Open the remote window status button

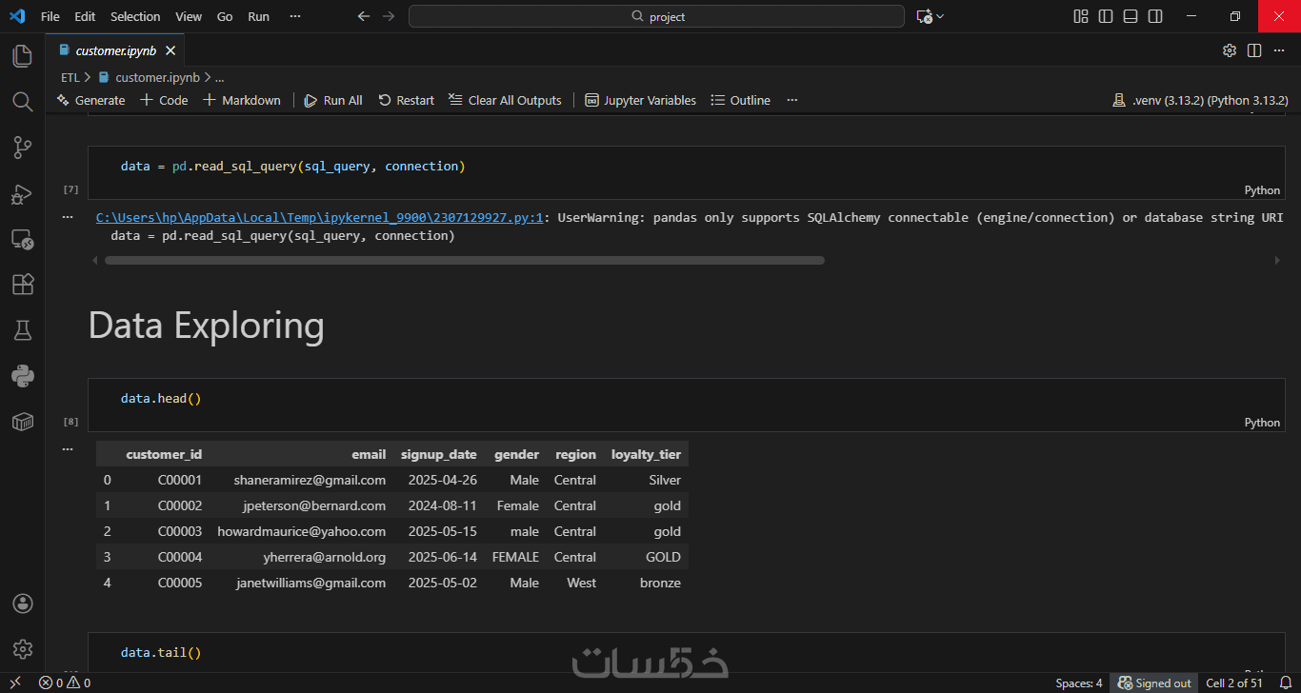click(15, 683)
